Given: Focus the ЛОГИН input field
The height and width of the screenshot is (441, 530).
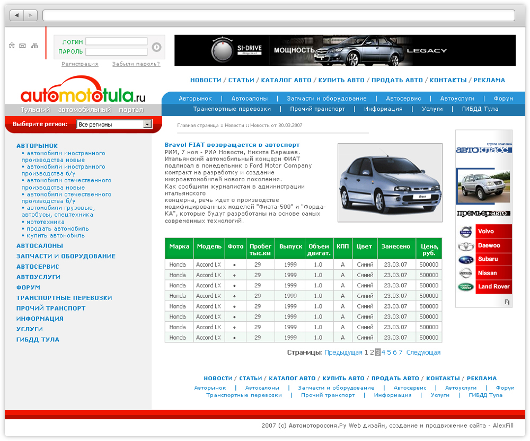Looking at the screenshot, I should tap(116, 41).
